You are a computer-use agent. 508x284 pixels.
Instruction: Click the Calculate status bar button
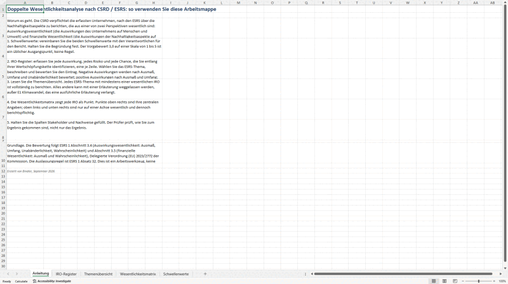point(21,281)
